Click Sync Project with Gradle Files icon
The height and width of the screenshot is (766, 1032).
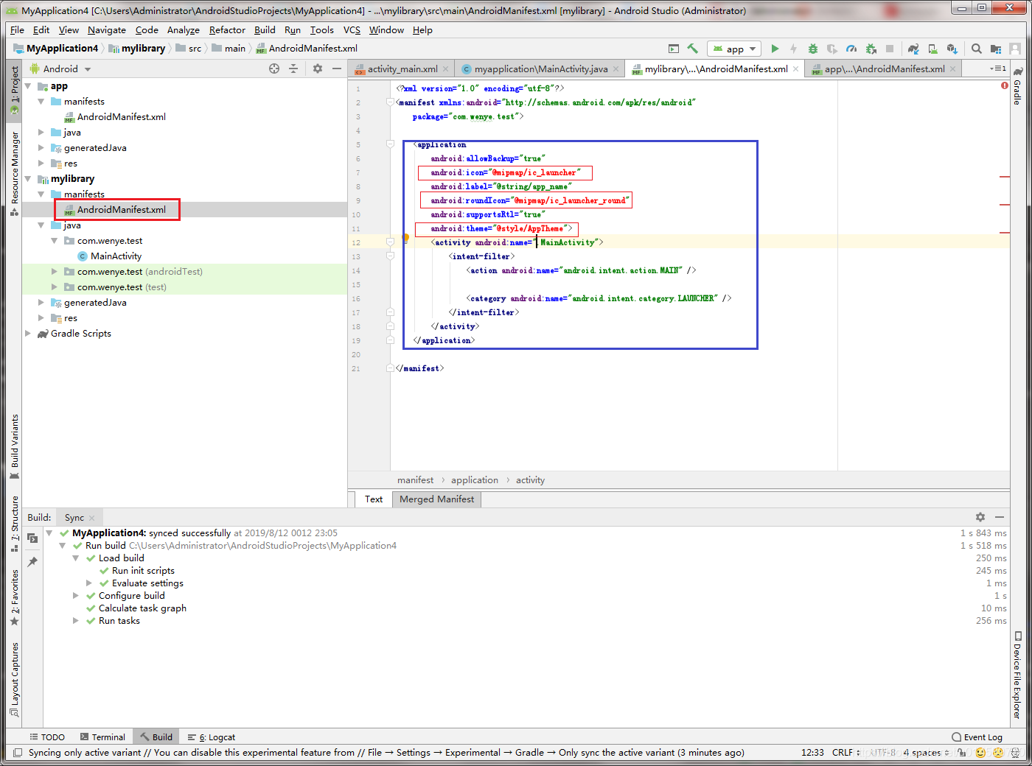click(913, 49)
